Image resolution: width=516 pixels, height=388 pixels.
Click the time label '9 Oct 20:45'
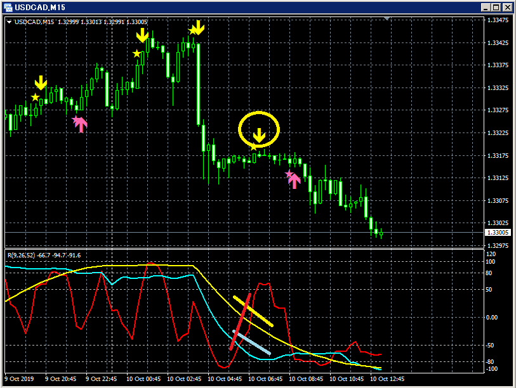tap(60, 378)
